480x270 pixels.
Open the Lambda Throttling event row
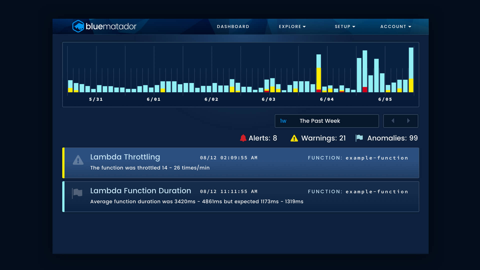[x=240, y=163]
